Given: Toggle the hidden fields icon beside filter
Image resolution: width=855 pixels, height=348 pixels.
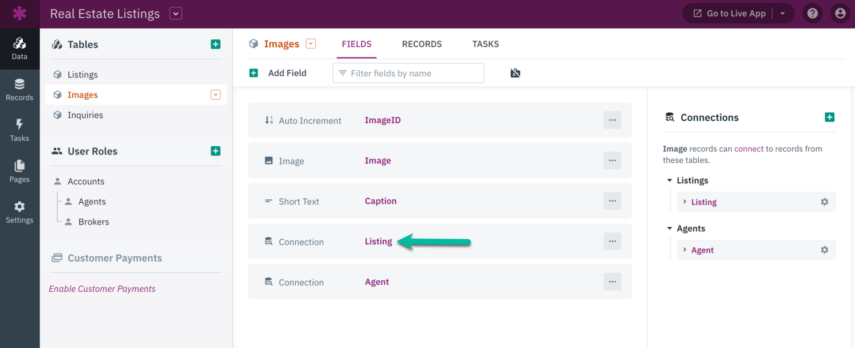Looking at the screenshot, I should coord(515,73).
